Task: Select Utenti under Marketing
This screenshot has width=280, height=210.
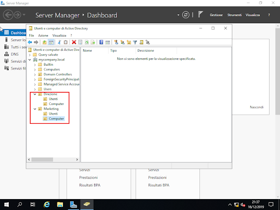Action: coord(53,114)
